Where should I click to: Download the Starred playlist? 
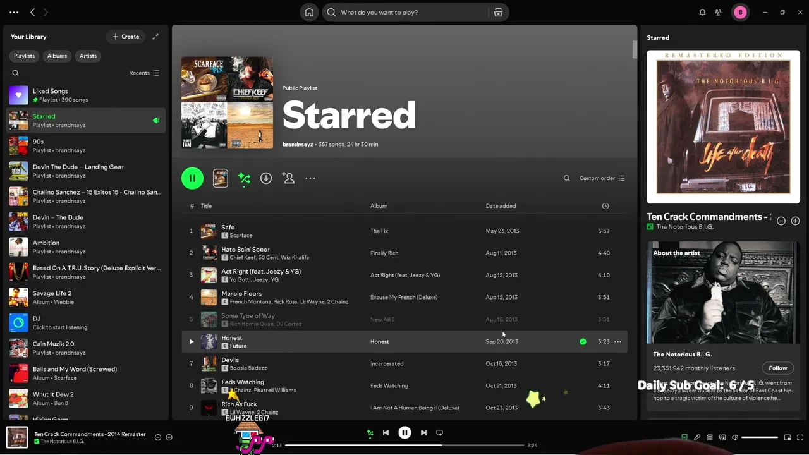click(x=266, y=178)
